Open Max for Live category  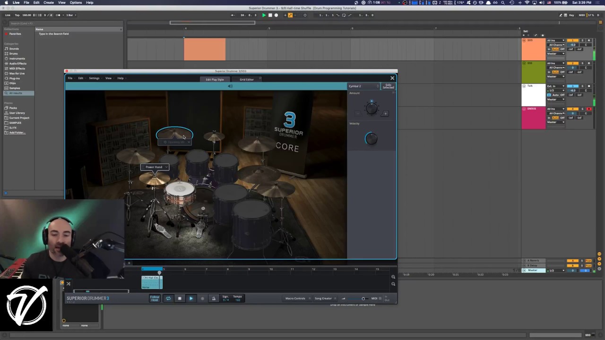coord(17,74)
